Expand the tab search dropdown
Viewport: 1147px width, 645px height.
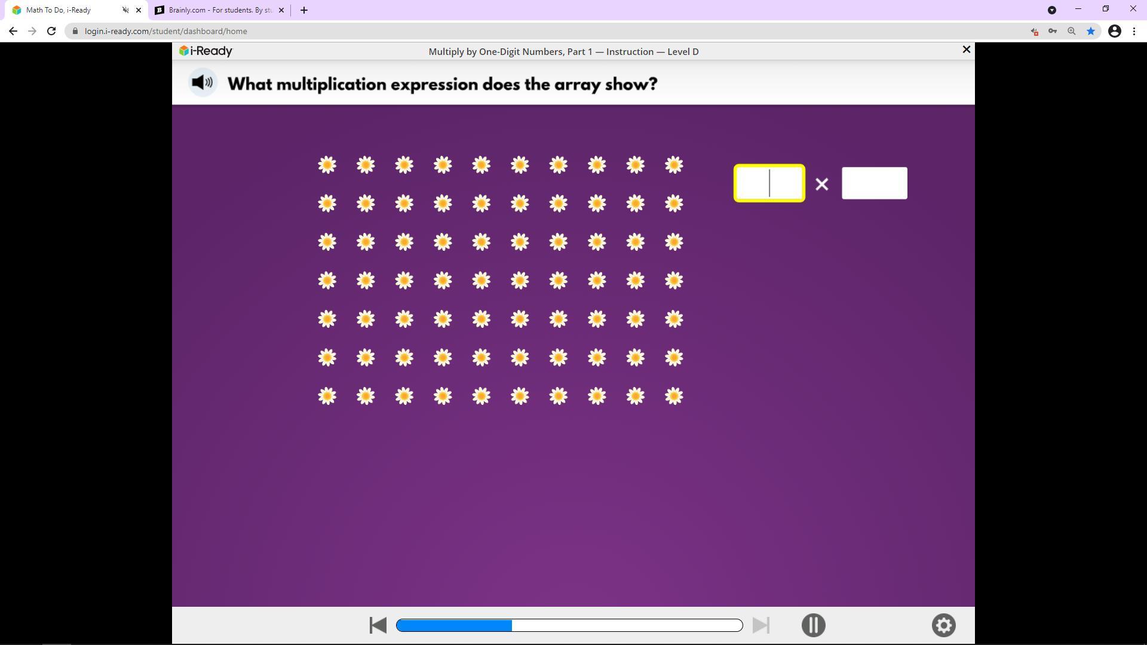tap(1051, 10)
